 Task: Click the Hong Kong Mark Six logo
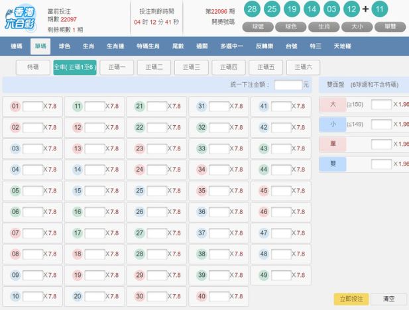point(21,18)
